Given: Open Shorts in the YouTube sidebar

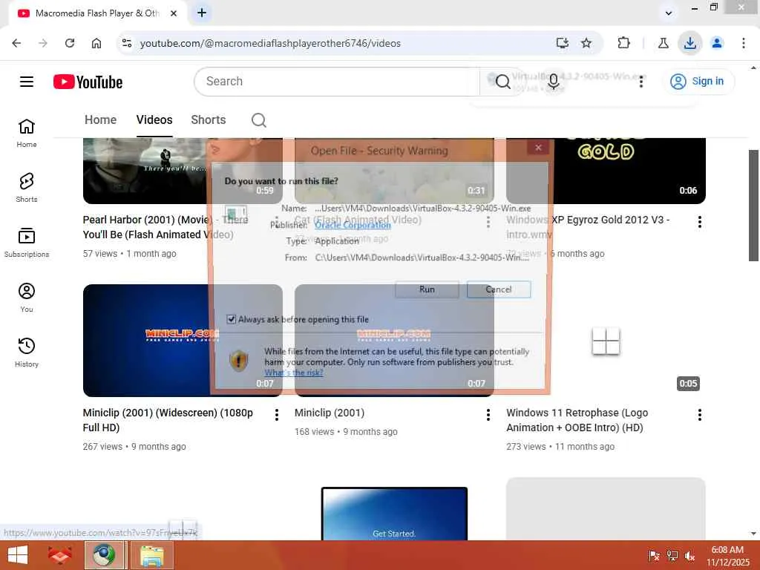Looking at the screenshot, I should [27, 188].
